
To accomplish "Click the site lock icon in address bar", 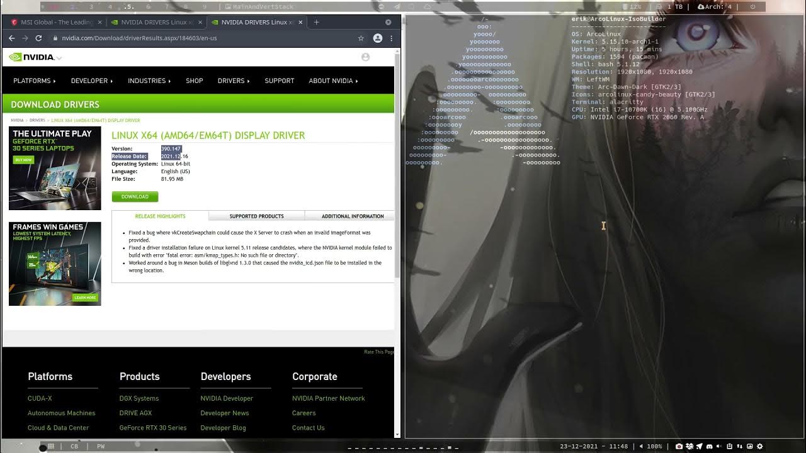I will point(55,38).
